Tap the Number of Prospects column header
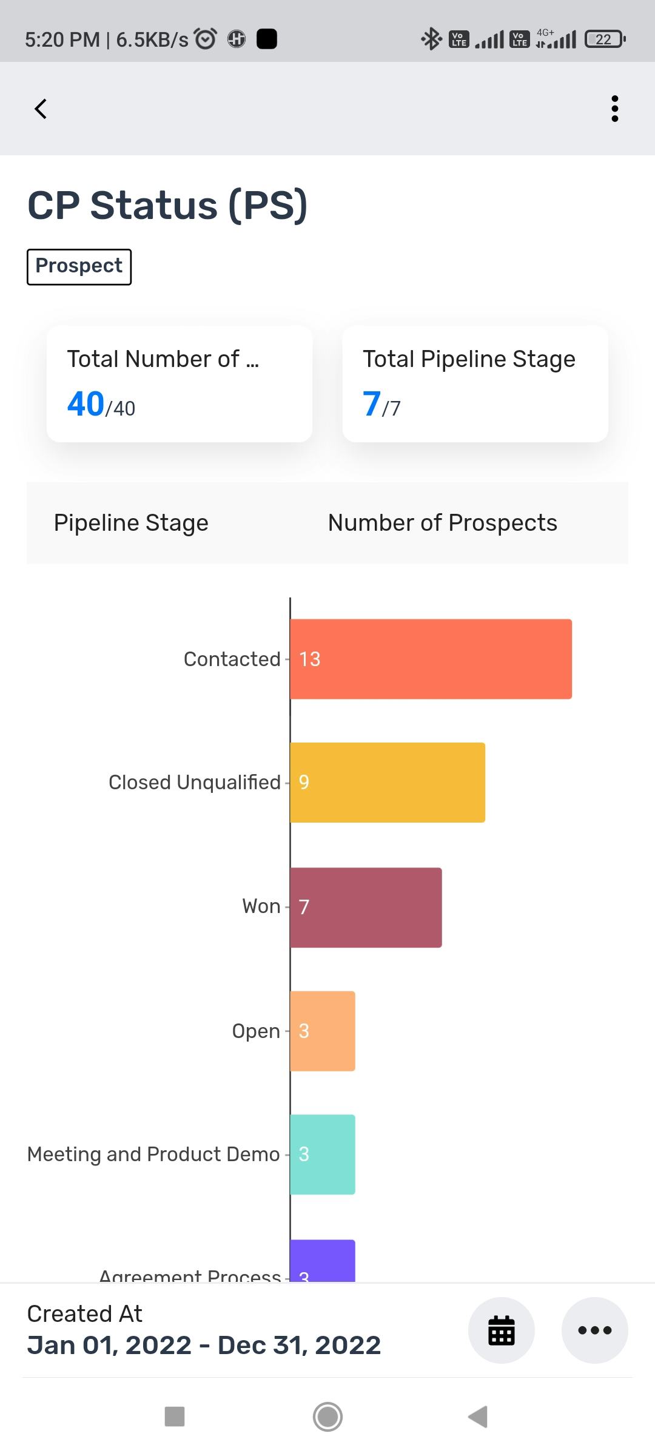Image resolution: width=655 pixels, height=1456 pixels. point(442,523)
